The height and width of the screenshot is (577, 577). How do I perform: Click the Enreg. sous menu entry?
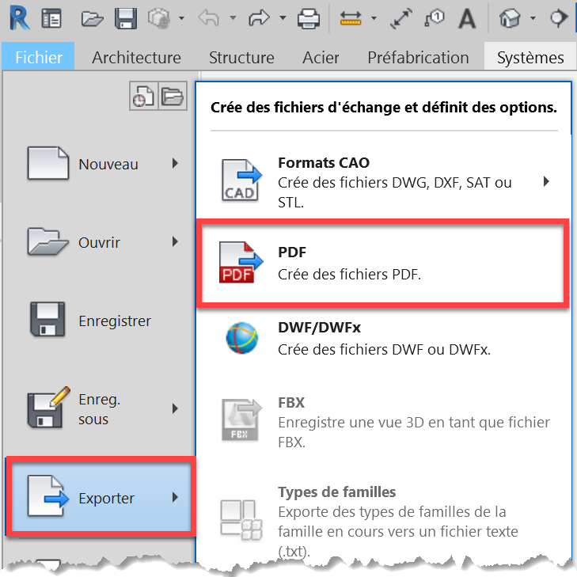pyautogui.click(x=100, y=408)
